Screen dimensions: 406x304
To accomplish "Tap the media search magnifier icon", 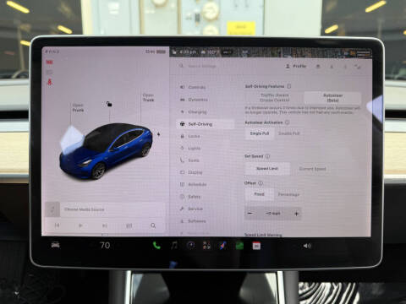I will (x=153, y=225).
